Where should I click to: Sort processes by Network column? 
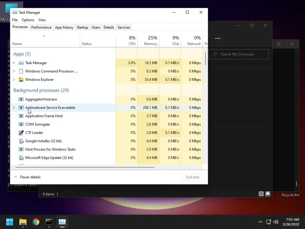click(192, 41)
